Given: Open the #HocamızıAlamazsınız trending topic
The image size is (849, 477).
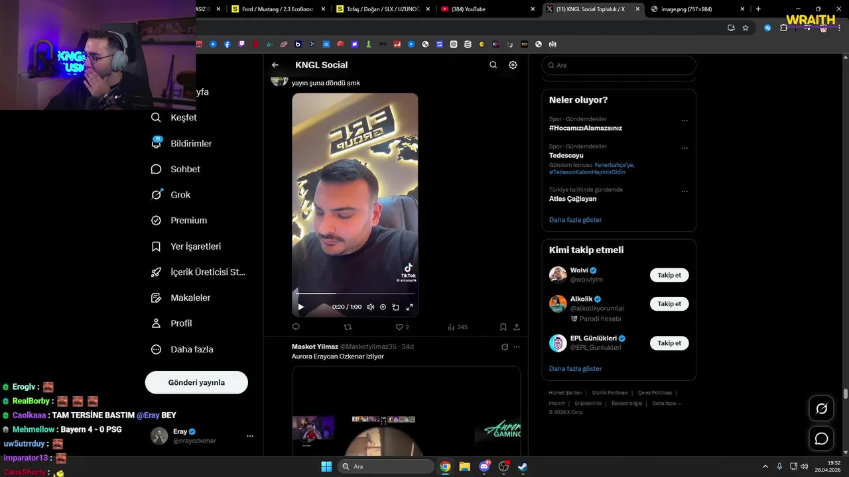Looking at the screenshot, I should pyautogui.click(x=586, y=128).
